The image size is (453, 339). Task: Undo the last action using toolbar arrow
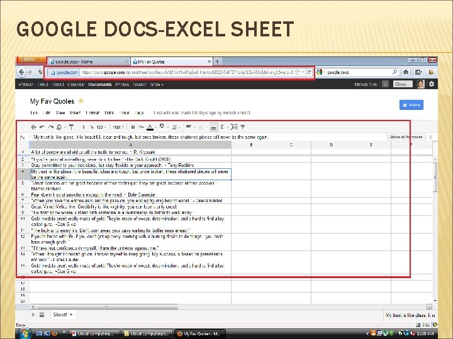pyautogui.click(x=42, y=127)
